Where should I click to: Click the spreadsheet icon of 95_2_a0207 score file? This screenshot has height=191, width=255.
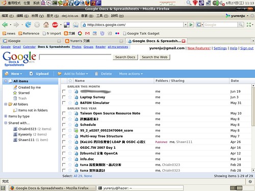tap(76, 130)
